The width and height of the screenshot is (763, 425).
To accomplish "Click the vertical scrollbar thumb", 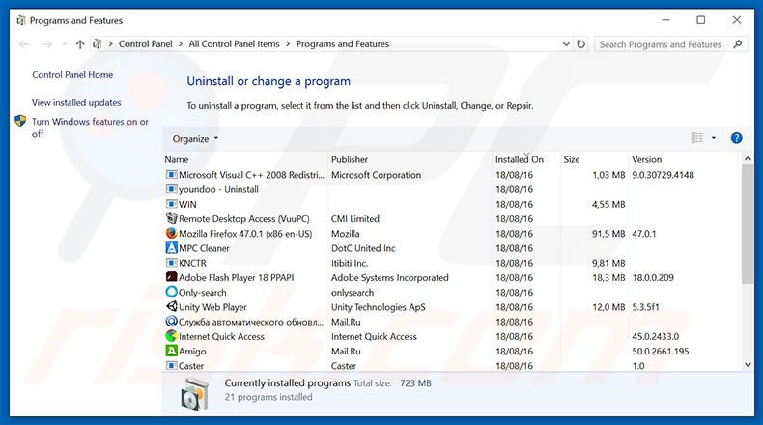I will tap(748, 224).
